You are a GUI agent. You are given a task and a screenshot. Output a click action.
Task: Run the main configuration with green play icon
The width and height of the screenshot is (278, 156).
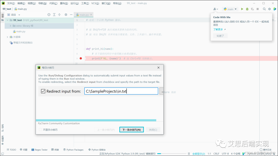click(242, 9)
